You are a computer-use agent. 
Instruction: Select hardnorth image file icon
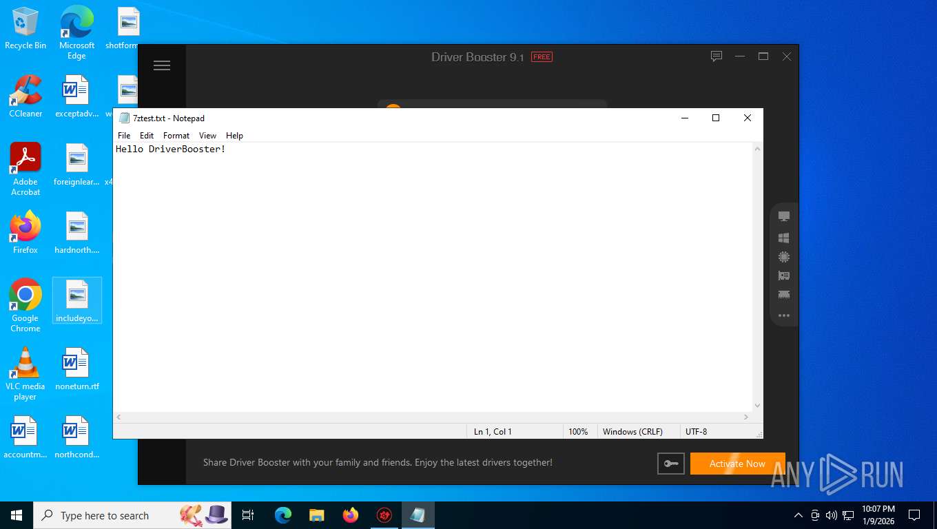(x=76, y=233)
